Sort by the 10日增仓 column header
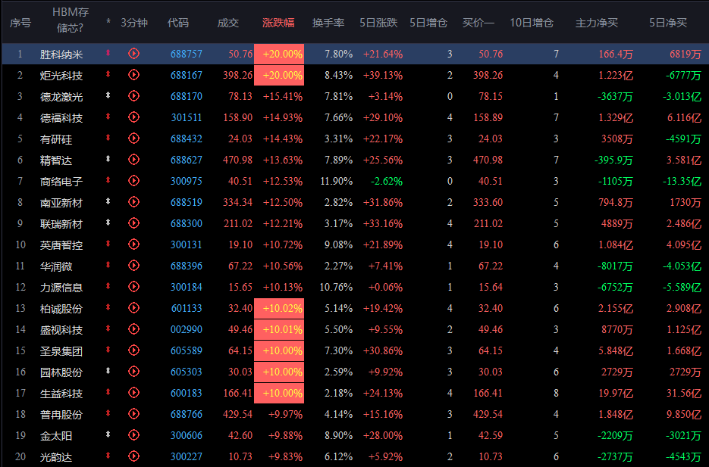 click(532, 23)
